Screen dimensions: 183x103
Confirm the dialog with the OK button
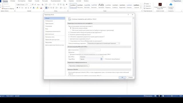(122, 78)
